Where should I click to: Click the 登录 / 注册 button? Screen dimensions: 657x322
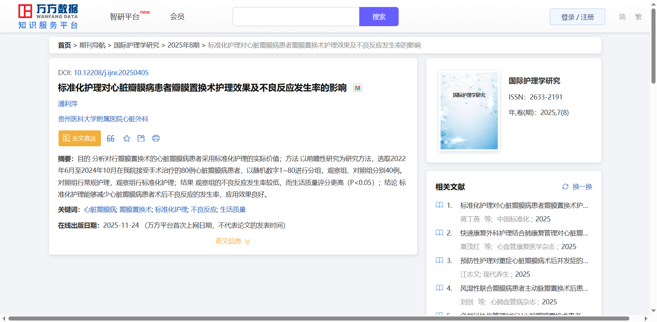point(577,17)
